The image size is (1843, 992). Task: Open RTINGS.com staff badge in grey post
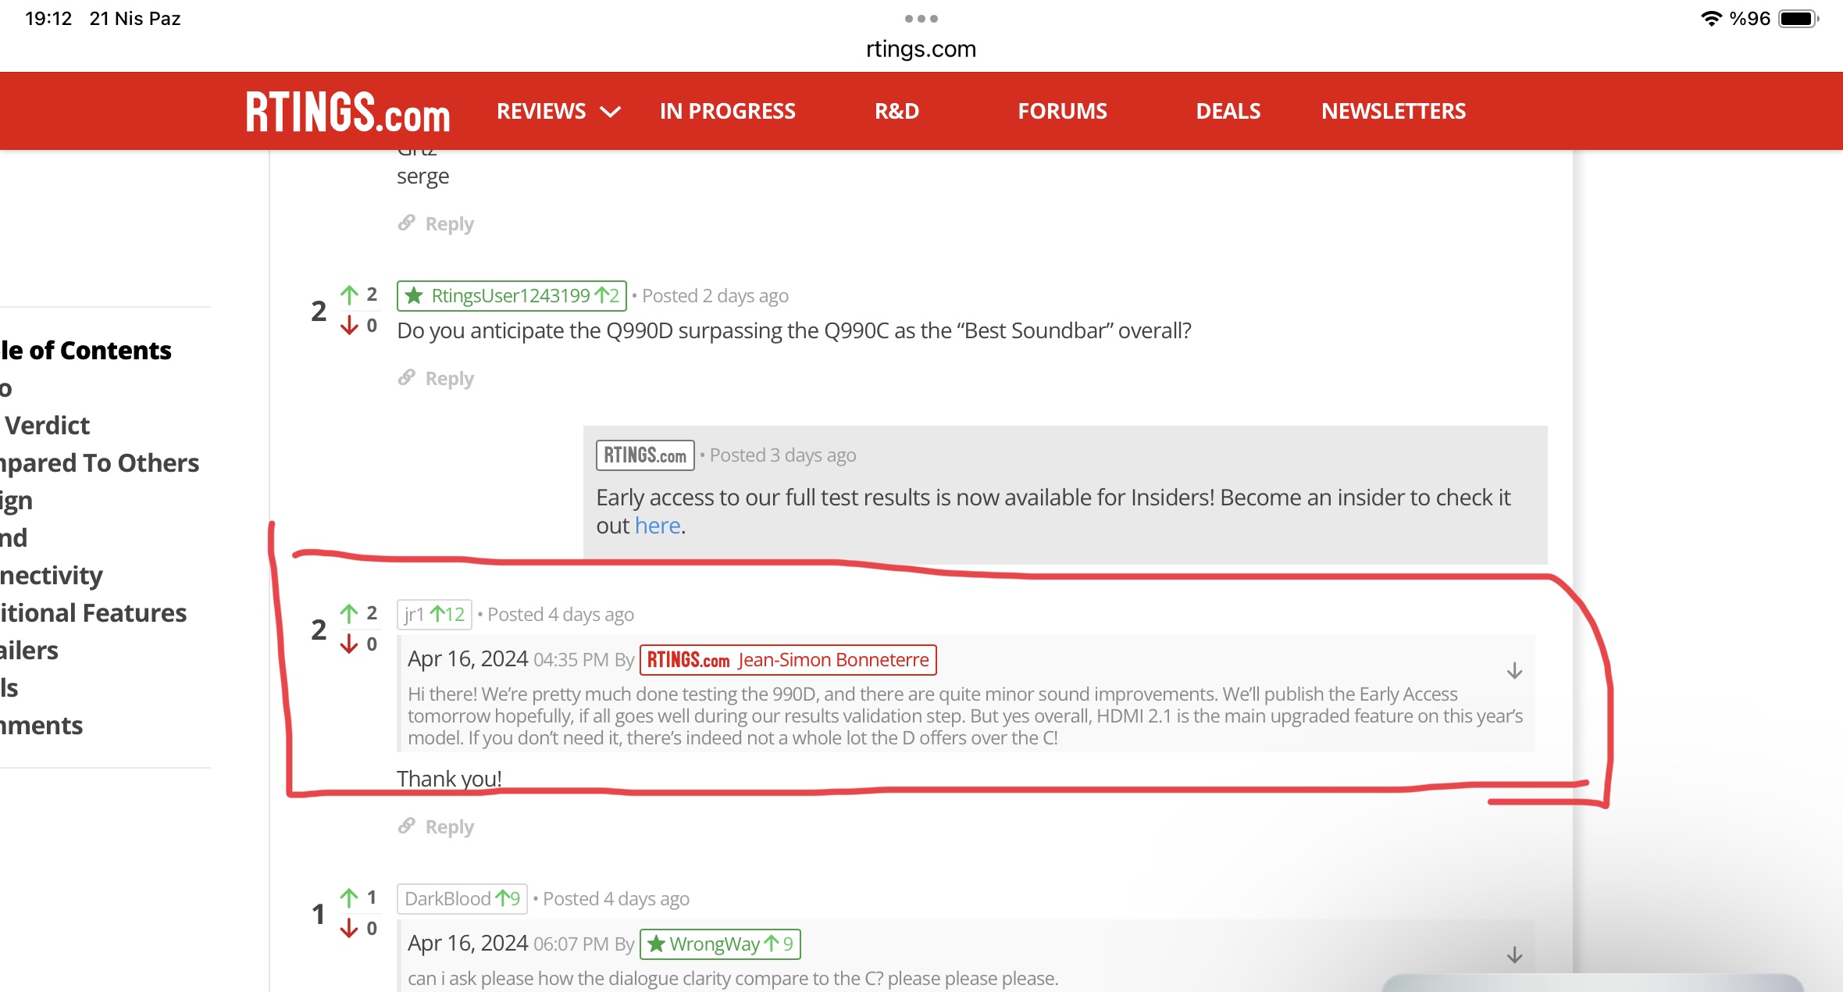(645, 455)
